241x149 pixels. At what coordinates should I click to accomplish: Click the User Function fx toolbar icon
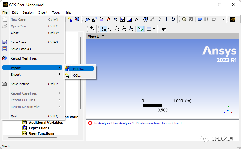tap(137, 19)
